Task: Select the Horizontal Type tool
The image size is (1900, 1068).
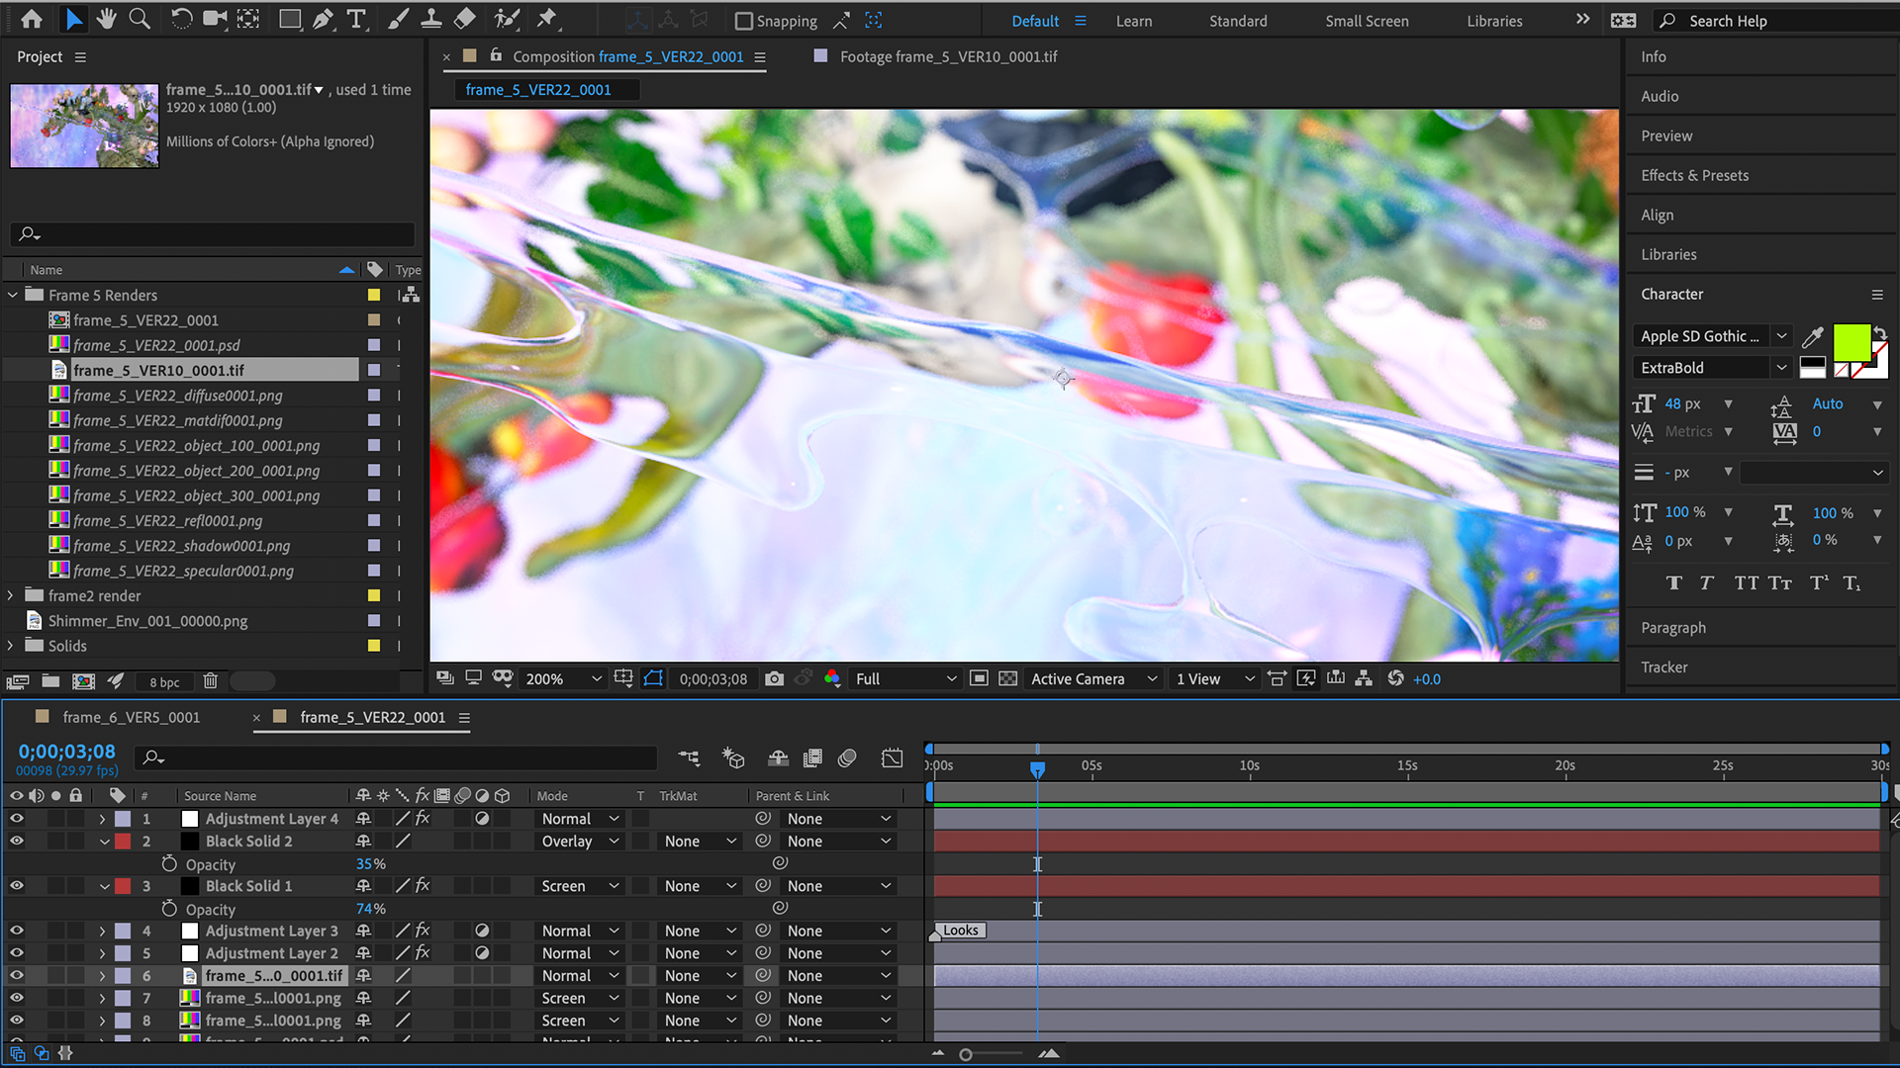Action: point(356,19)
